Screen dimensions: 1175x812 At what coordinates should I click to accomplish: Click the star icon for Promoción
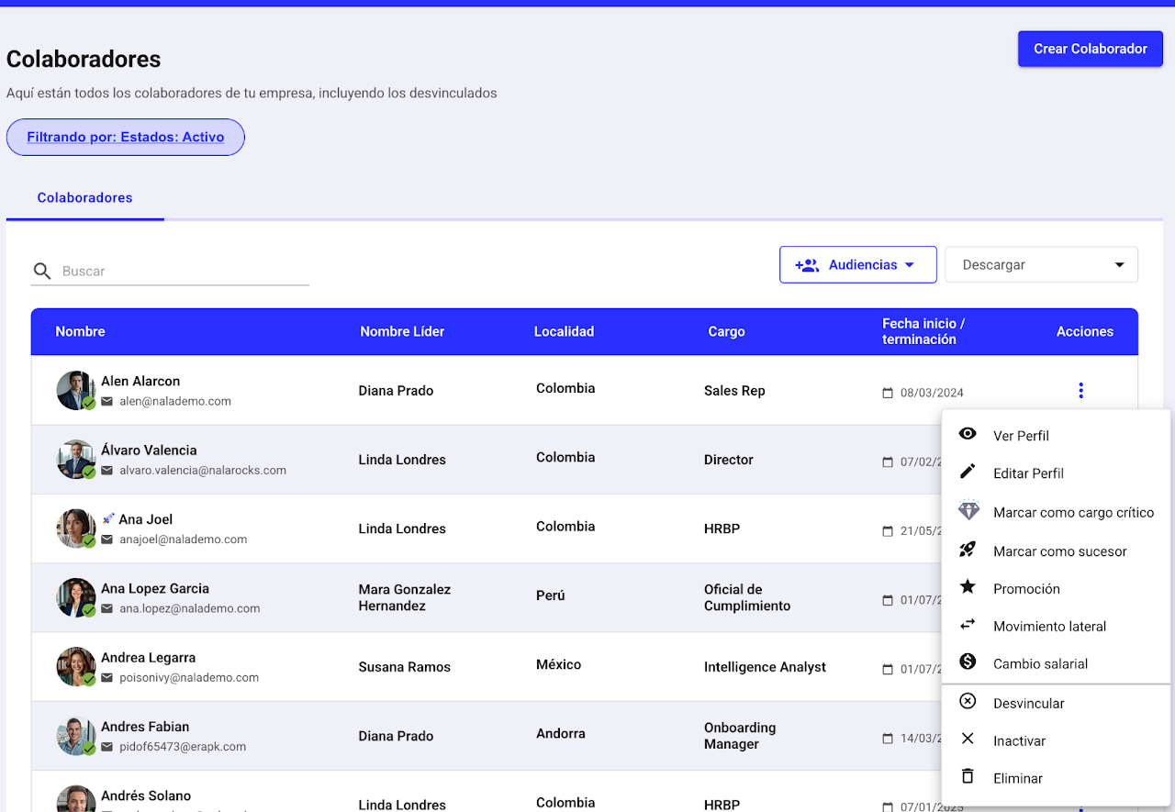pyautogui.click(x=968, y=587)
